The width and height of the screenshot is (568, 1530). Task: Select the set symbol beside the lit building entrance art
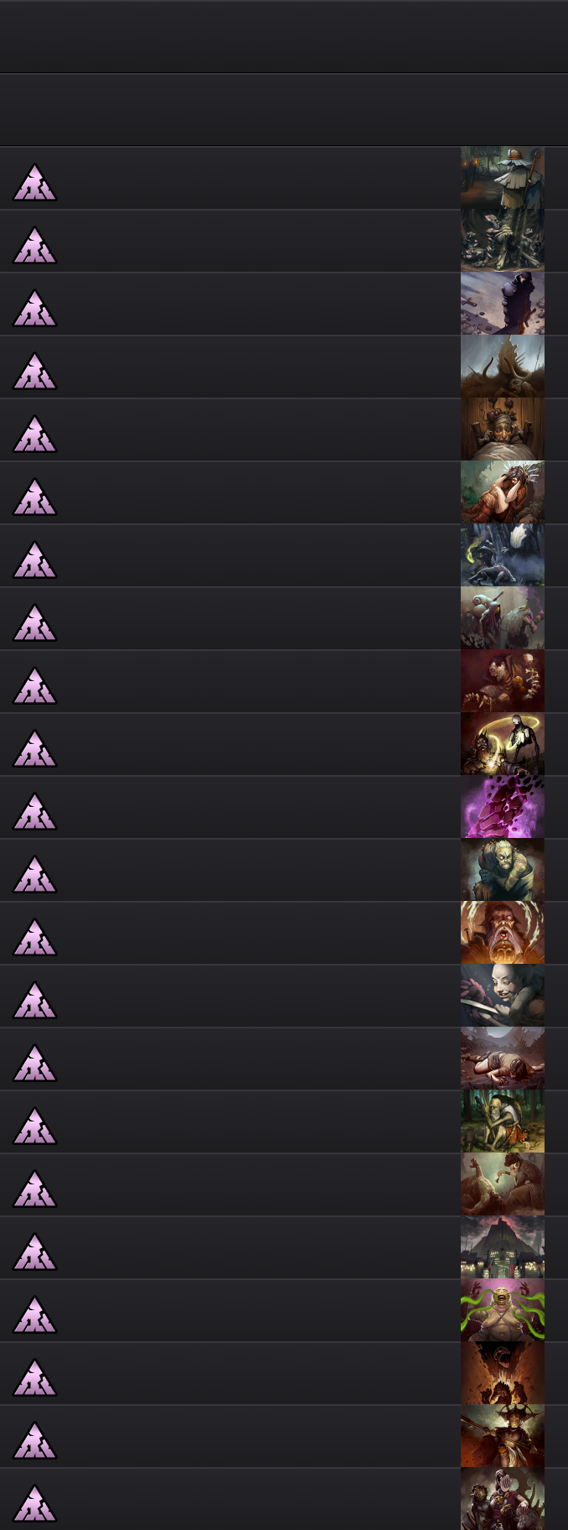pos(34,1252)
